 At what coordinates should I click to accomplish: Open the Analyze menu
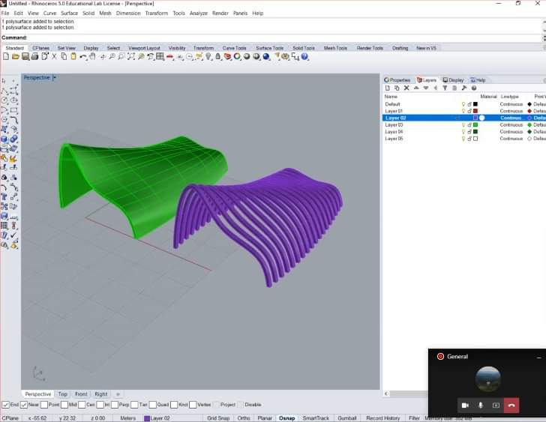click(x=198, y=13)
